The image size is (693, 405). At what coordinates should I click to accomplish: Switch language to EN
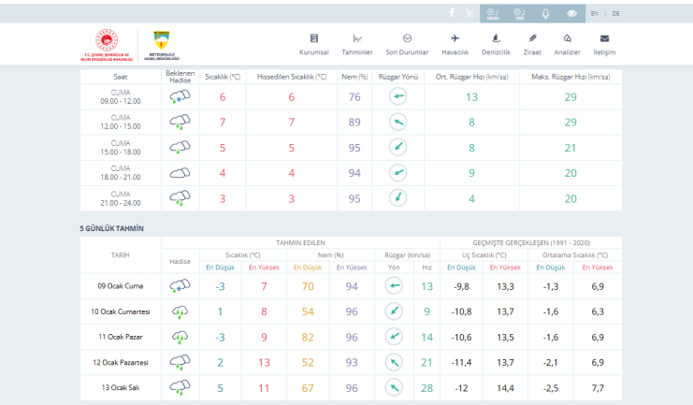coord(595,13)
